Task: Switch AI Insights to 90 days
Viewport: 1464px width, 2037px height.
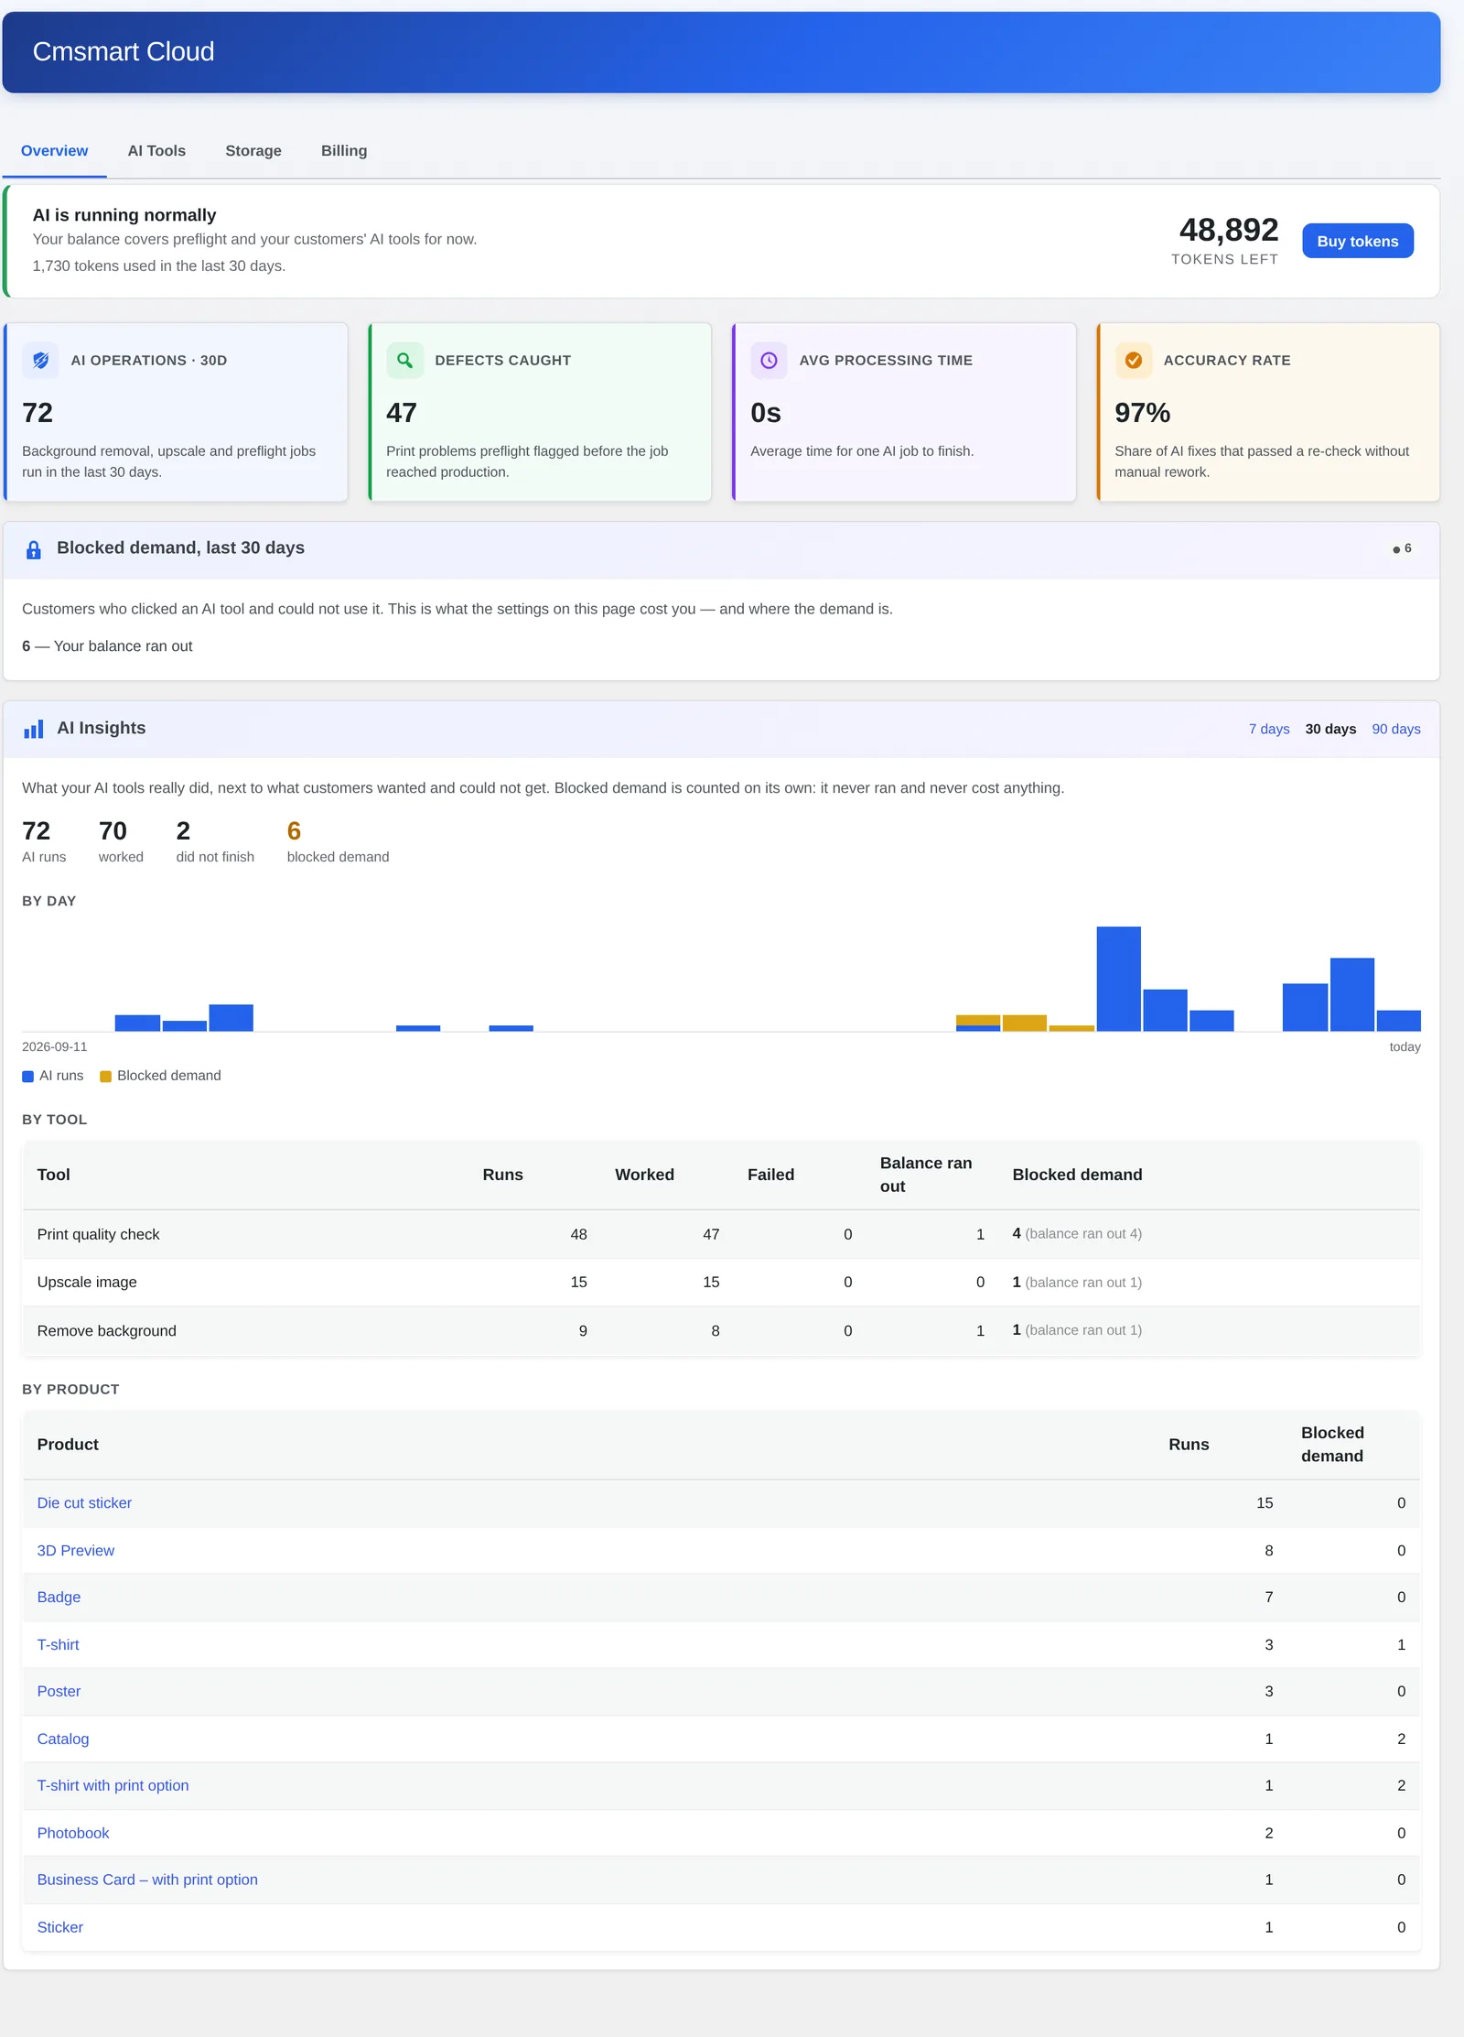Action: [1396, 730]
